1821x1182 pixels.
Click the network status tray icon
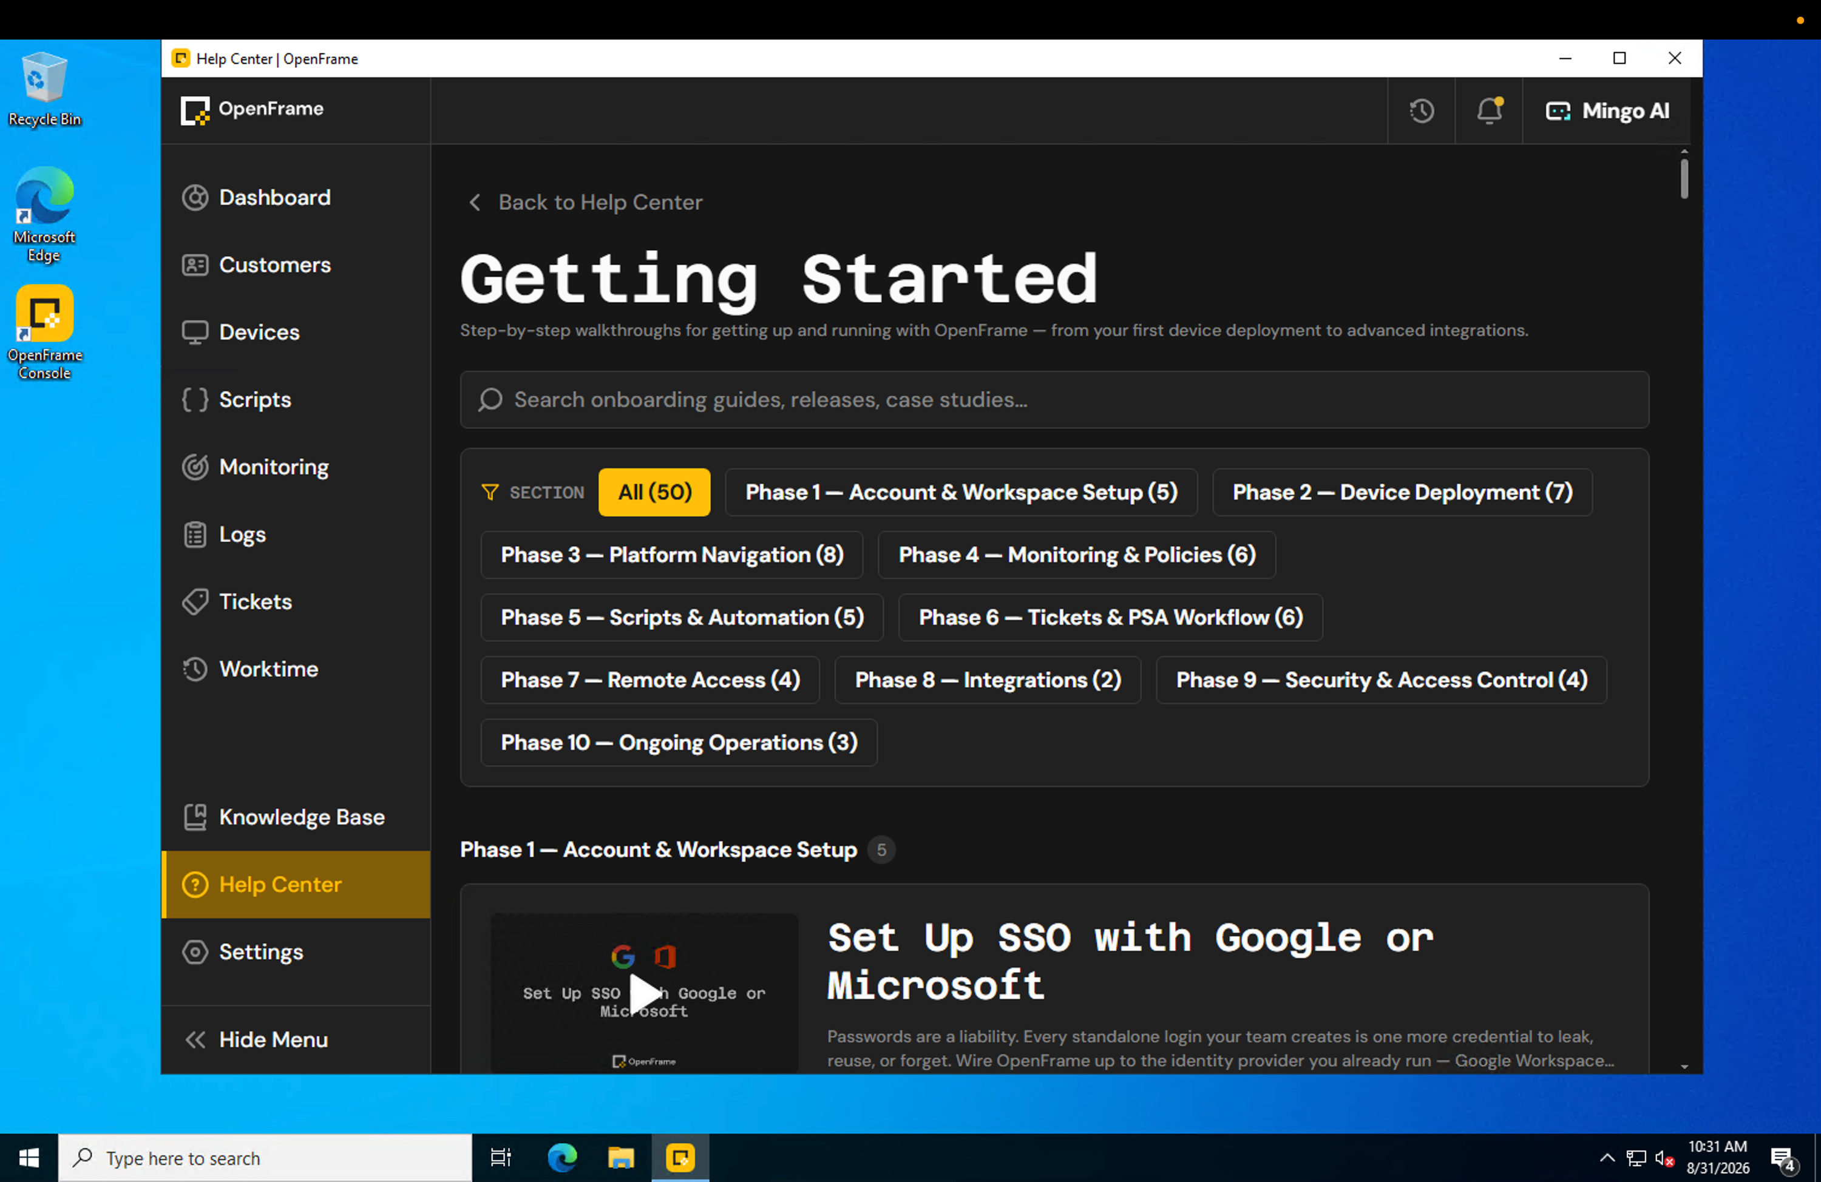(1636, 1158)
